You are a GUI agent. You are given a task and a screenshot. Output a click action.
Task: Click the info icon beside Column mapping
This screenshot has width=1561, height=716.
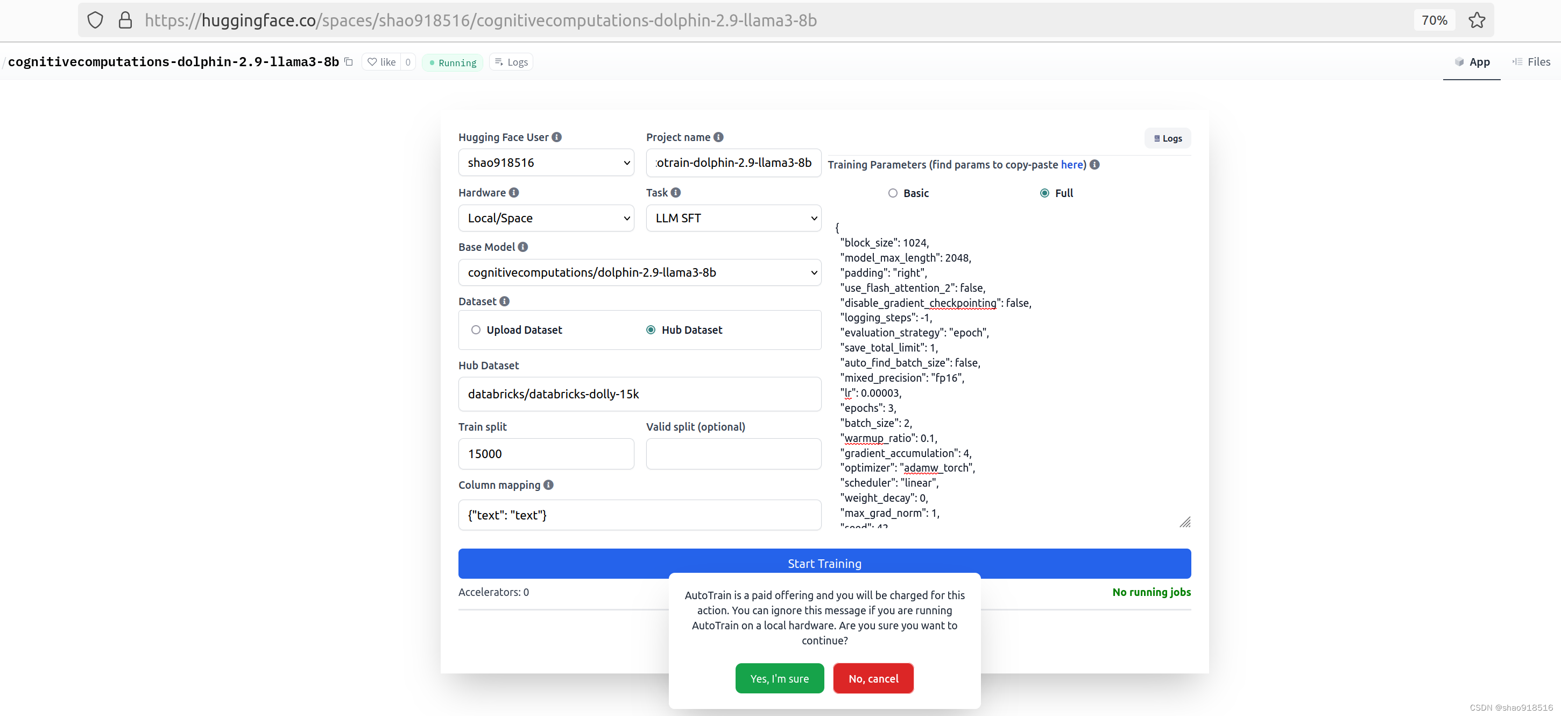click(x=548, y=485)
